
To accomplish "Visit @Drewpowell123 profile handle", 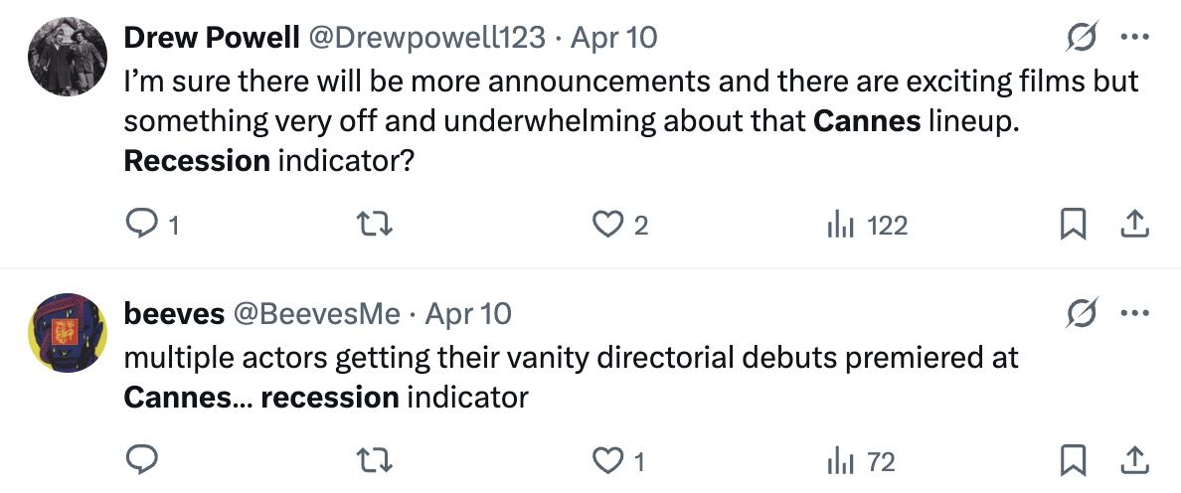I will [x=425, y=38].
